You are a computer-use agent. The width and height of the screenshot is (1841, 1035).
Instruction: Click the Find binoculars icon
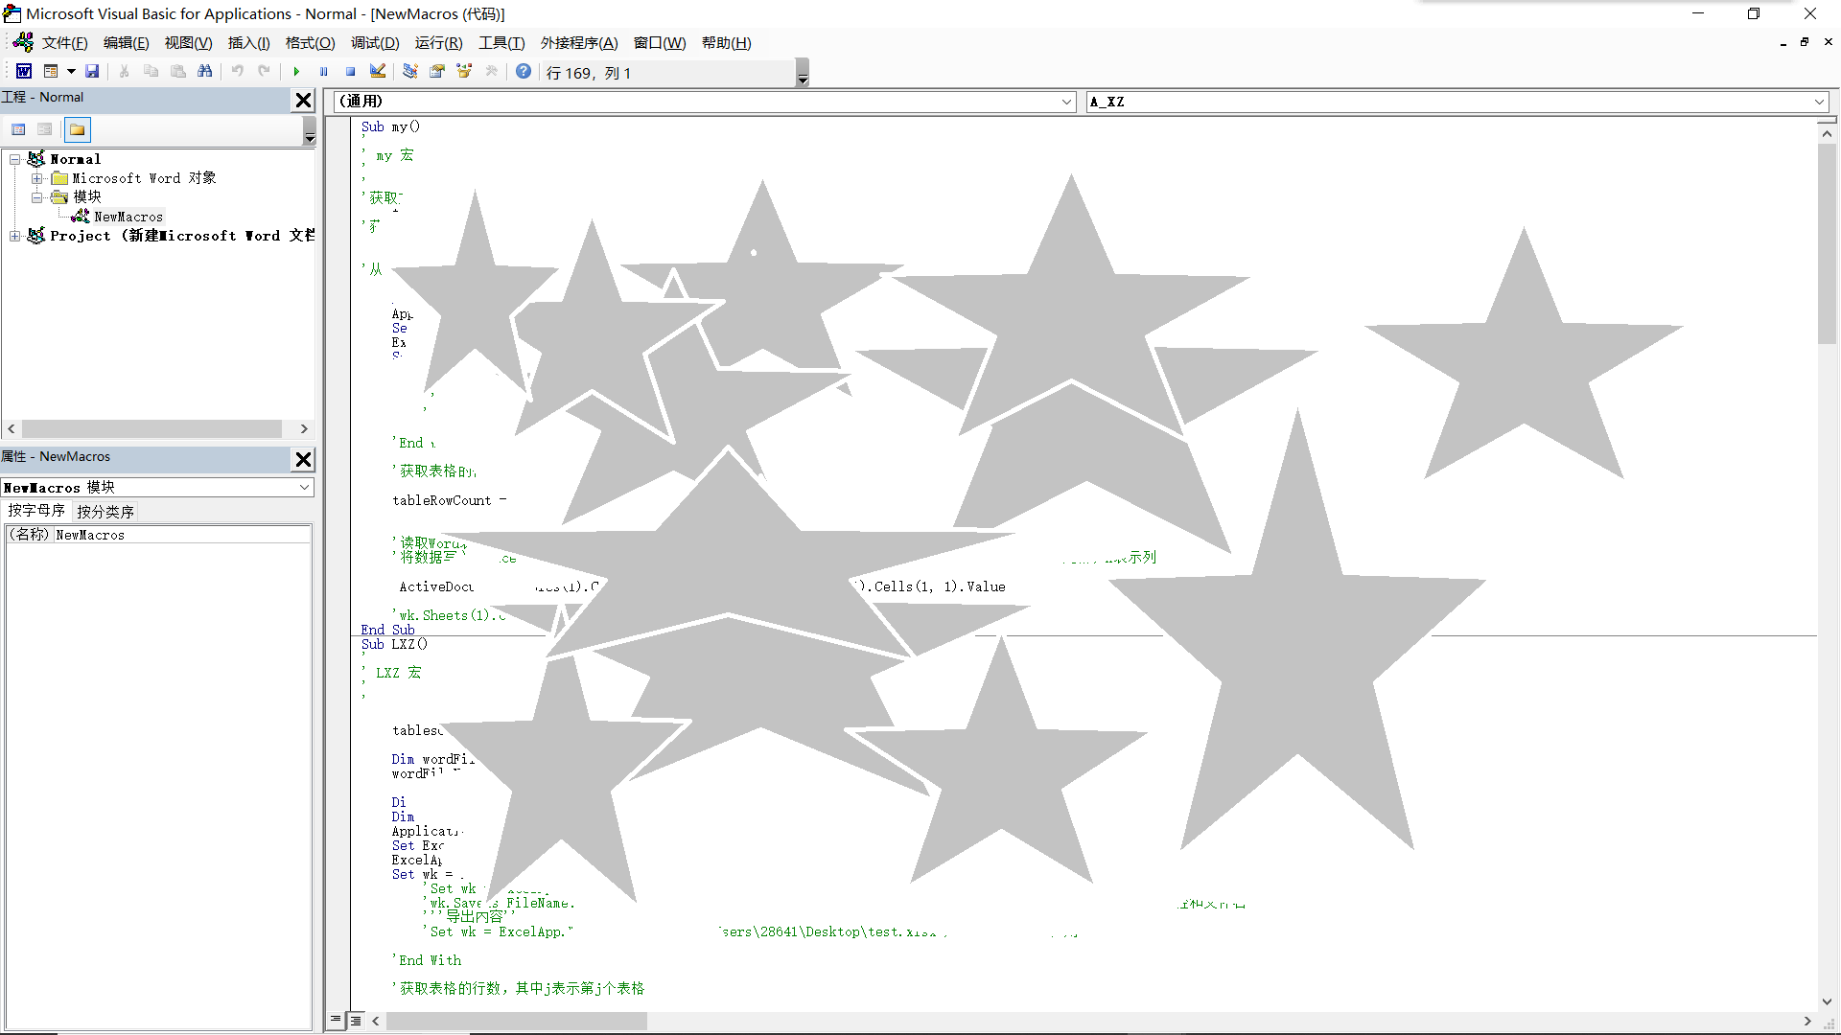pos(204,72)
